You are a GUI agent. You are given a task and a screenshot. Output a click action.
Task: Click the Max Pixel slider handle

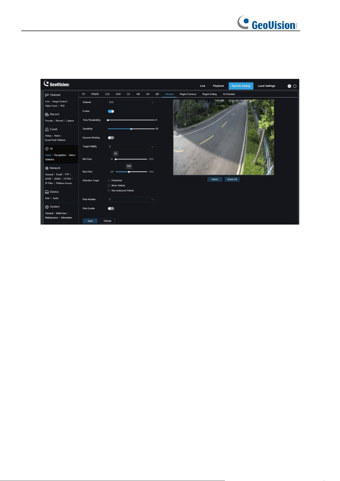point(129,172)
